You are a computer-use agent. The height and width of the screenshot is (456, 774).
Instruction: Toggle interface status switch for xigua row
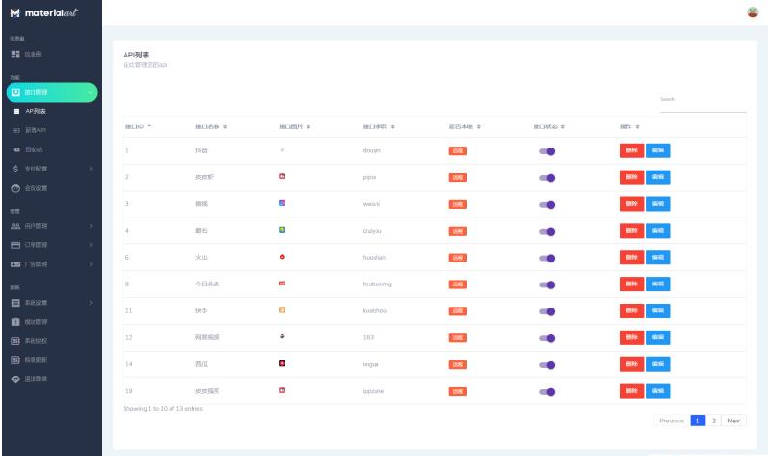tap(547, 364)
